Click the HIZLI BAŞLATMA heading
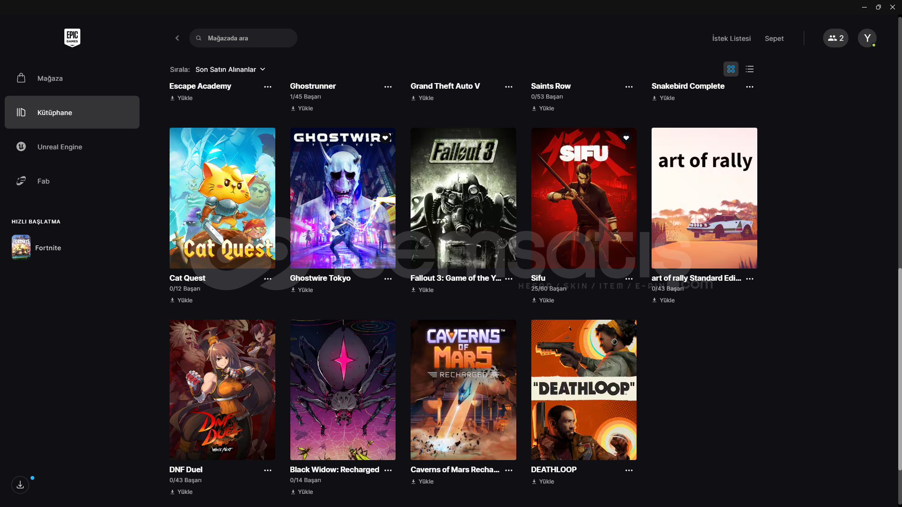 pos(36,222)
